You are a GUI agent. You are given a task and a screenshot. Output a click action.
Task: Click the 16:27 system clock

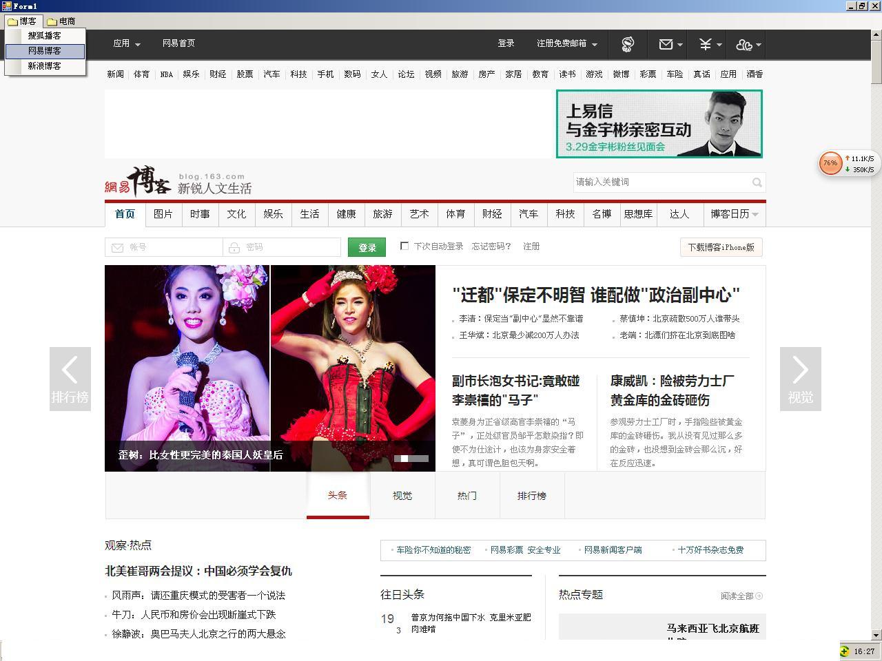864,651
